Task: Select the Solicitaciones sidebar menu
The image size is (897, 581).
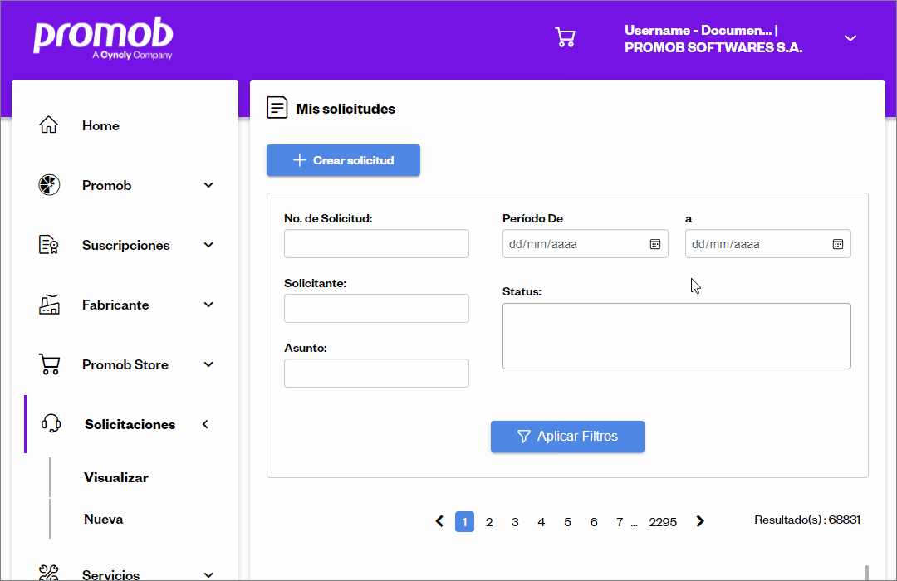Action: 130,424
